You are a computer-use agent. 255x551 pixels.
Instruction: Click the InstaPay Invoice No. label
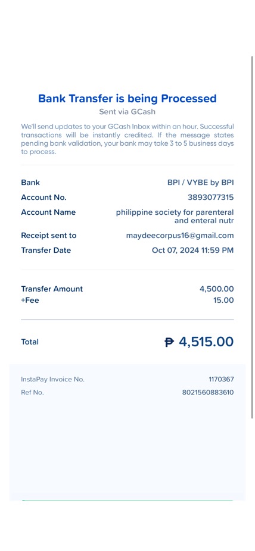(x=53, y=380)
